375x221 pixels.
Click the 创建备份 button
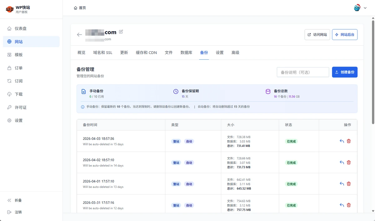344,72
